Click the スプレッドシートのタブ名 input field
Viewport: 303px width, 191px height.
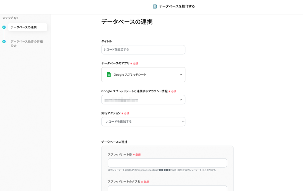point(167,188)
